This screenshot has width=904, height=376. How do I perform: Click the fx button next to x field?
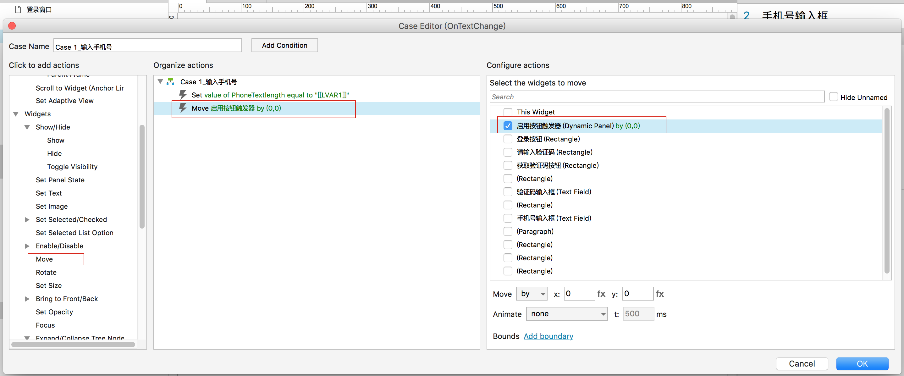(x=601, y=294)
